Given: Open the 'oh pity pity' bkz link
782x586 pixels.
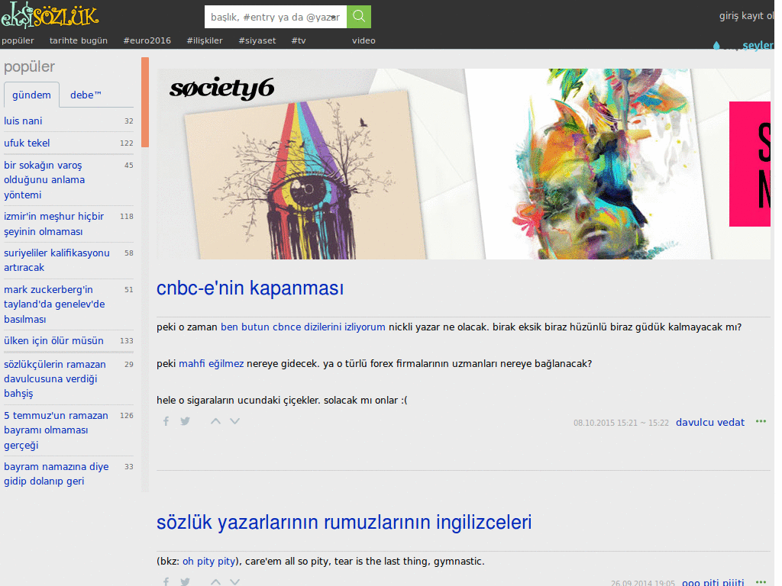Looking at the screenshot, I should 208,561.
